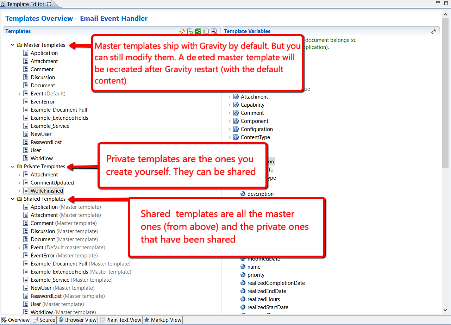This screenshot has height=325, width=451.
Task: Refresh the Template Variables panel
Action: (x=433, y=31)
